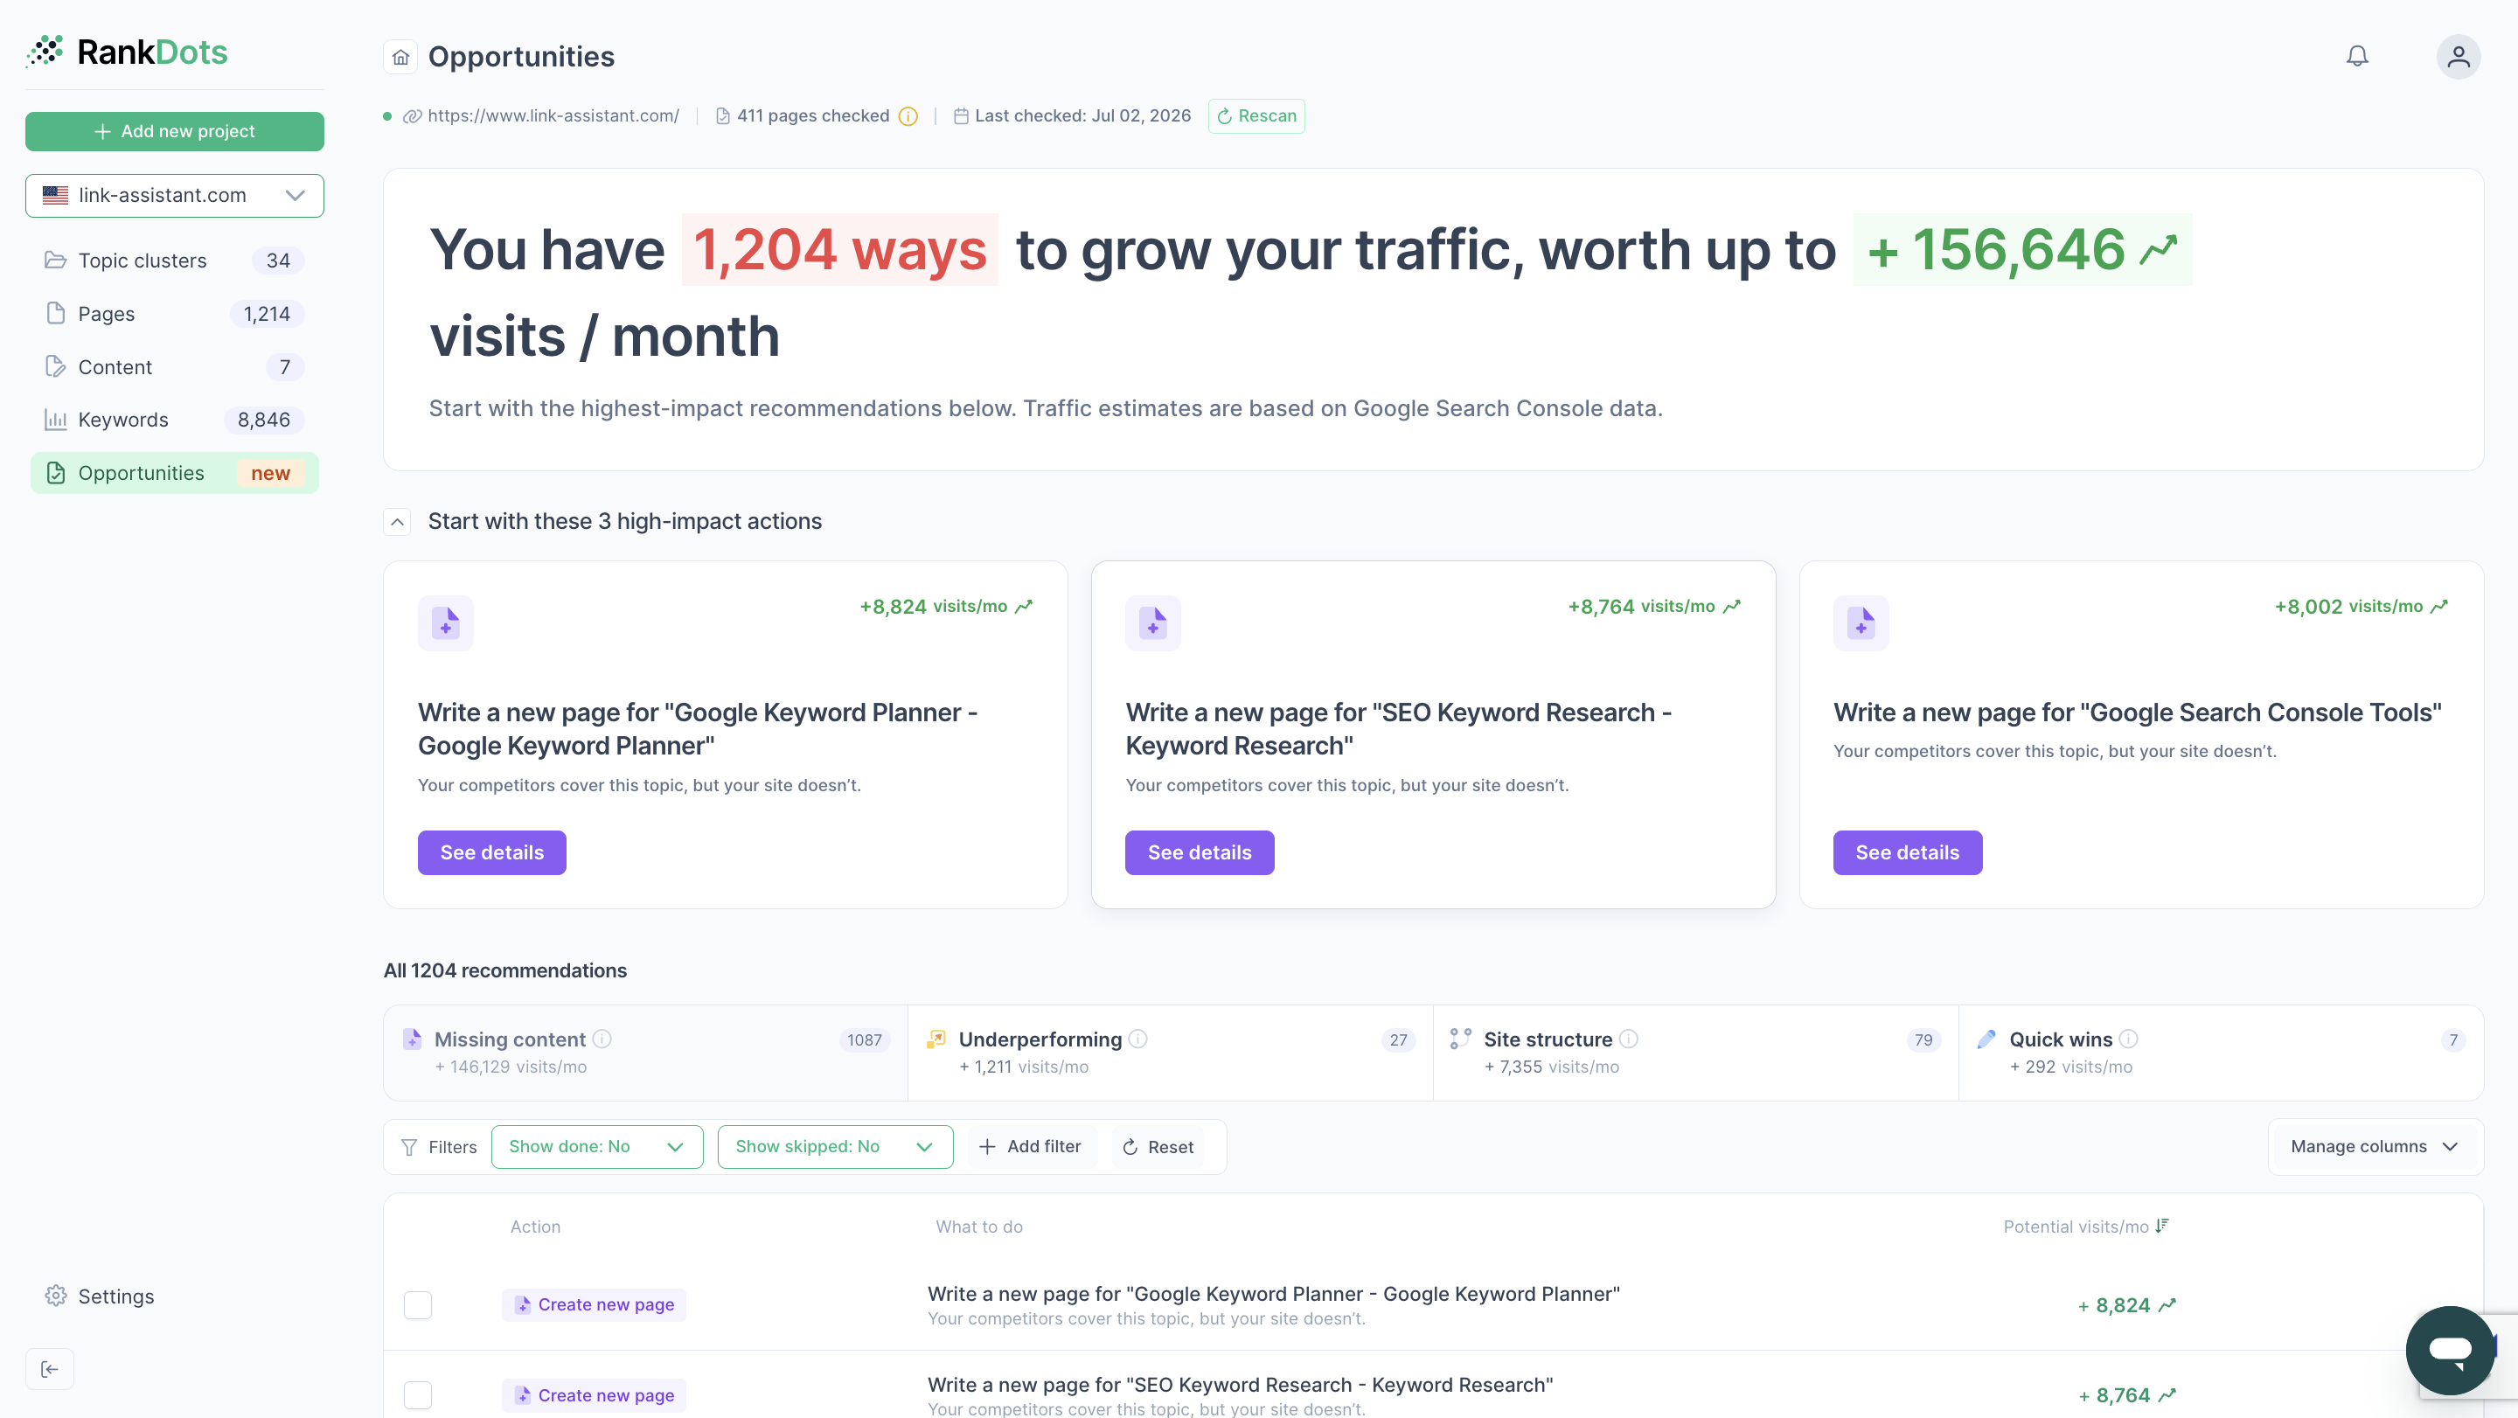
Task: Open the Pages section
Action: click(x=175, y=314)
